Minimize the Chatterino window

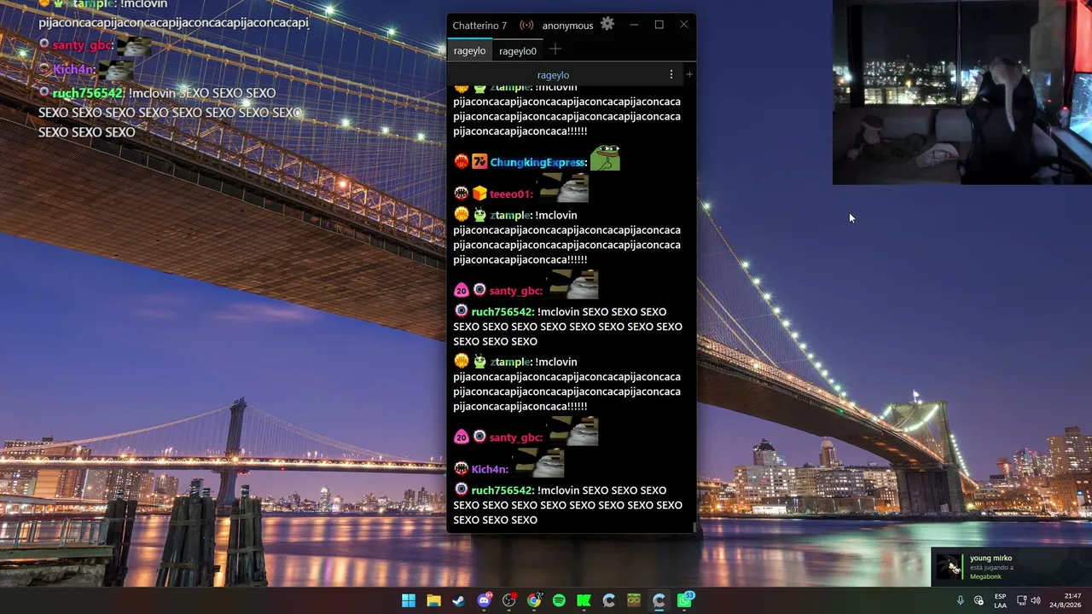click(x=634, y=25)
